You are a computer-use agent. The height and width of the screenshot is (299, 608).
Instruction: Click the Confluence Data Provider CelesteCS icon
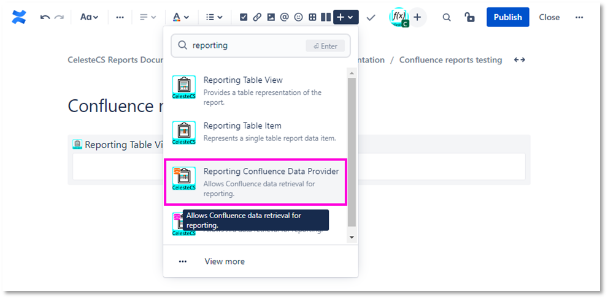coord(184,178)
